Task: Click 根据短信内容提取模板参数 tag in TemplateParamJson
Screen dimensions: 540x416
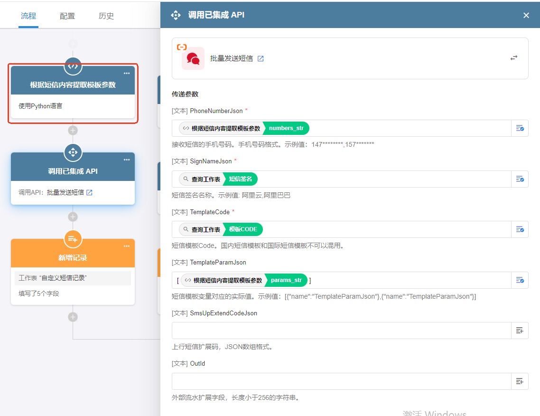Action: (x=223, y=280)
